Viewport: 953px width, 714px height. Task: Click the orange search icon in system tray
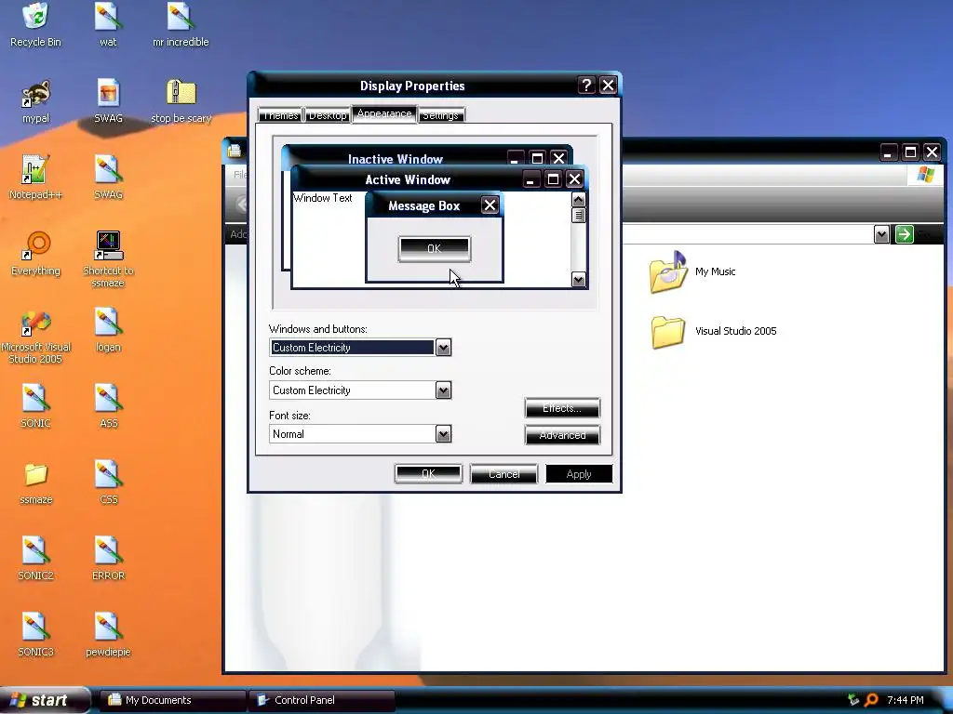click(871, 700)
